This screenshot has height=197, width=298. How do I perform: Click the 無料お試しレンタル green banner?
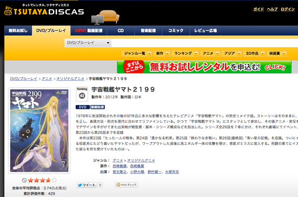pyautogui.click(x=204, y=67)
